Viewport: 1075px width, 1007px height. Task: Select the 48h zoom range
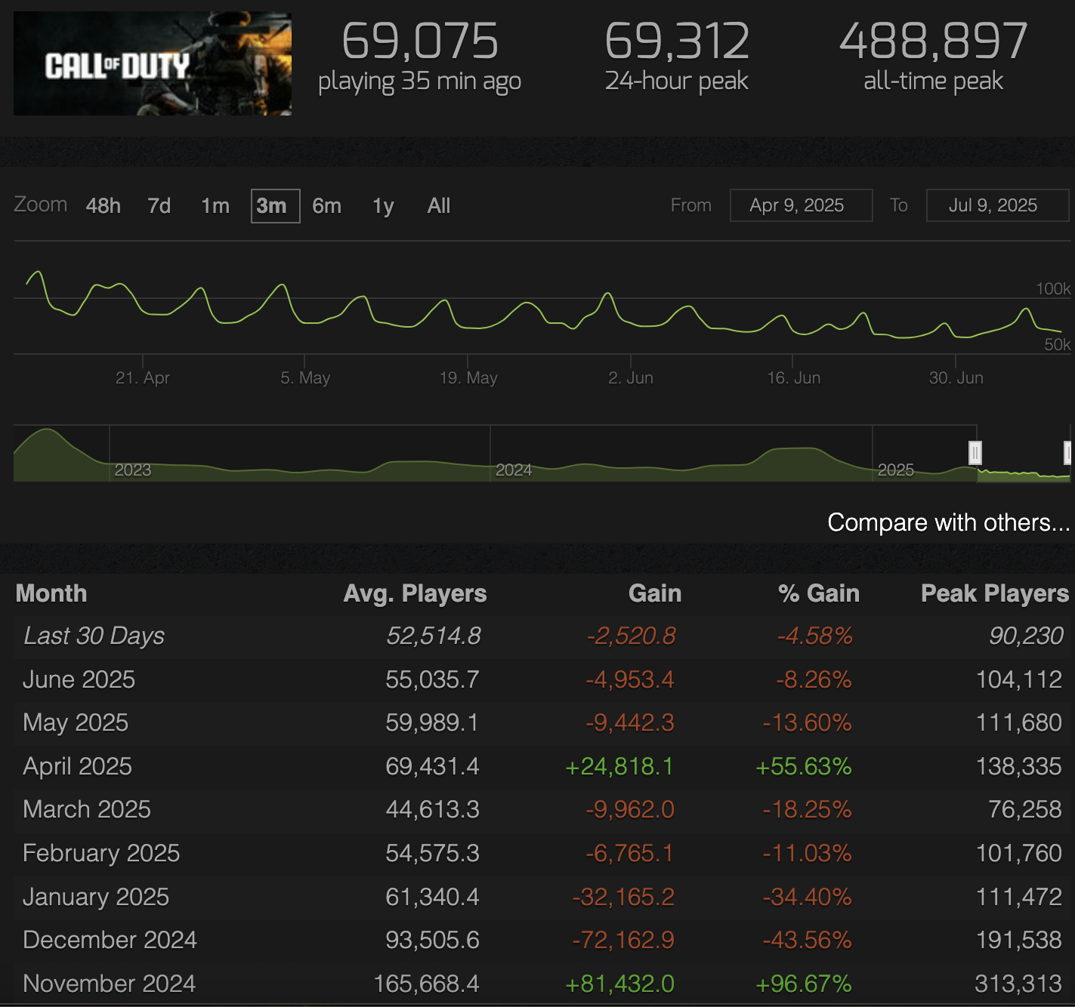coord(103,206)
